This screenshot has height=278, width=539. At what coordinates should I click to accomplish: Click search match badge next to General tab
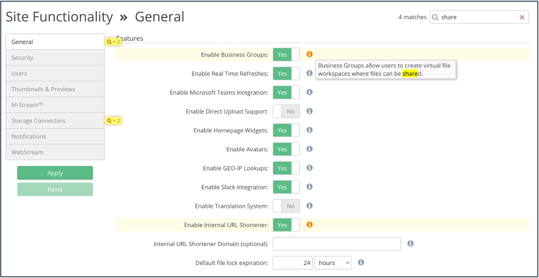click(113, 42)
